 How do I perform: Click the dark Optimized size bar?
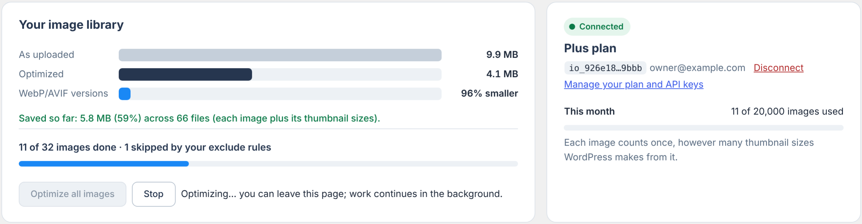(185, 74)
